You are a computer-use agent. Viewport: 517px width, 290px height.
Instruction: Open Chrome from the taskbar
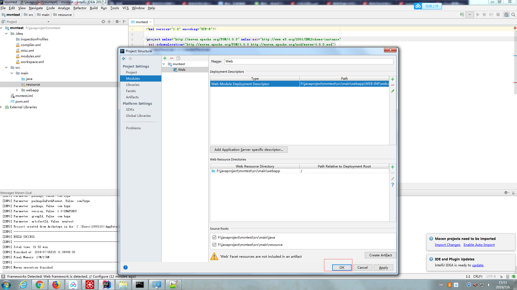[x=39, y=285]
